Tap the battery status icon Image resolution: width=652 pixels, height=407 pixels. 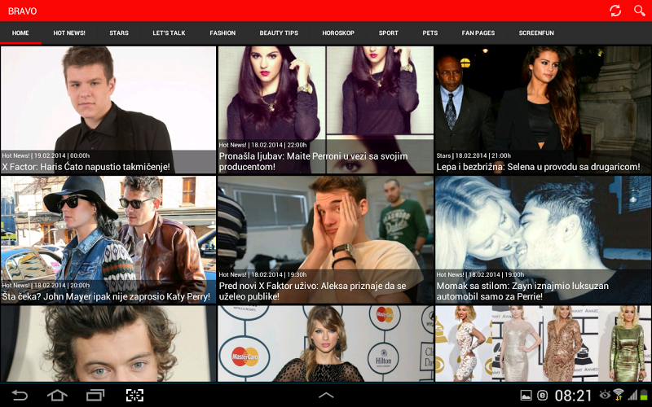pos(644,395)
